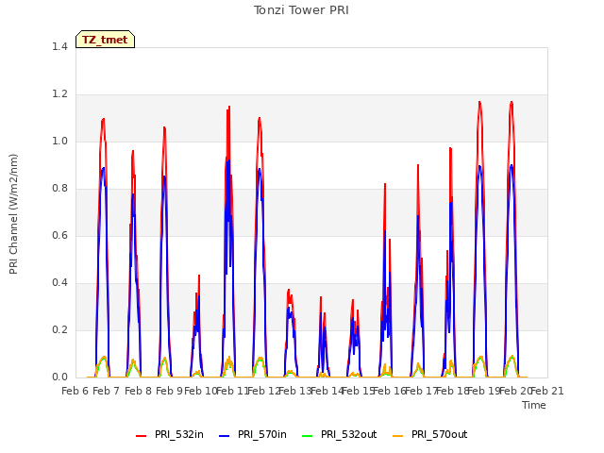Click the 0.2 y-axis tick label
This screenshot has width=604, height=453.
pyautogui.click(x=59, y=329)
